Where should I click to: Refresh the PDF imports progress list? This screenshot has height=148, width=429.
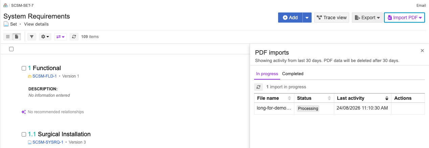tap(258, 87)
